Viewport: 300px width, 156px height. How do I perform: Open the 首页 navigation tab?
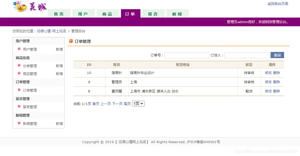(x=59, y=14)
